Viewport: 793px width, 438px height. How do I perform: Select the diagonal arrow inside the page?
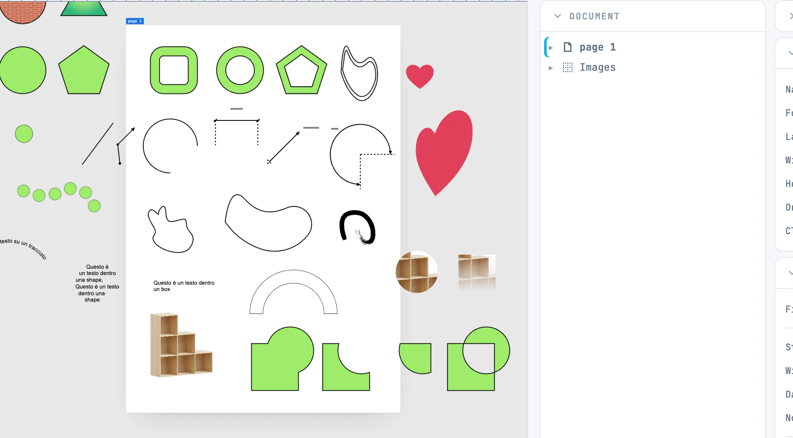[x=283, y=147]
